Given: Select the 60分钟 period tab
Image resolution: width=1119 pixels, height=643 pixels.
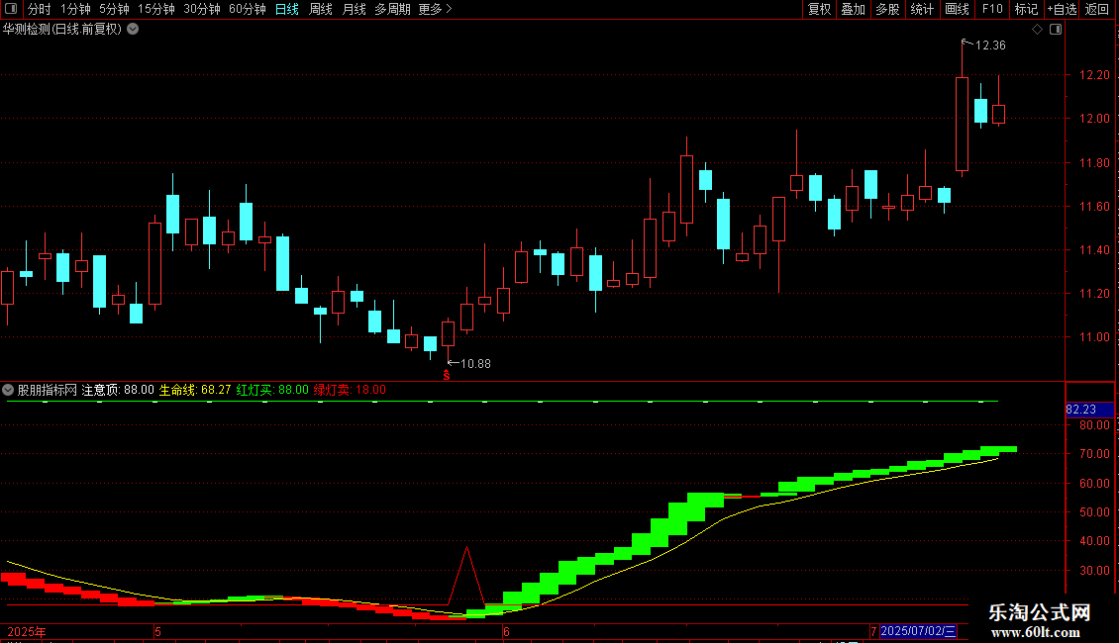Looking at the screenshot, I should tap(248, 9).
